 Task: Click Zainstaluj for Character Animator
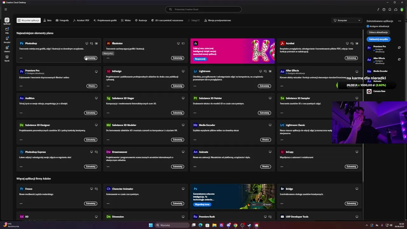pos(177,204)
